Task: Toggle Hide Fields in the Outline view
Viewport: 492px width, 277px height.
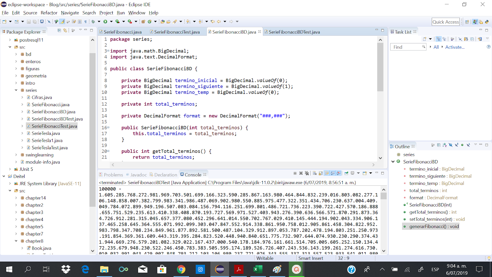Action: click(450, 145)
